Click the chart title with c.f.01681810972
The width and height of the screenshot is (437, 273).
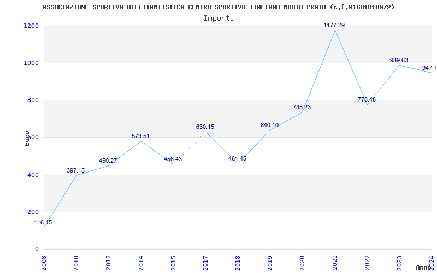point(219,7)
